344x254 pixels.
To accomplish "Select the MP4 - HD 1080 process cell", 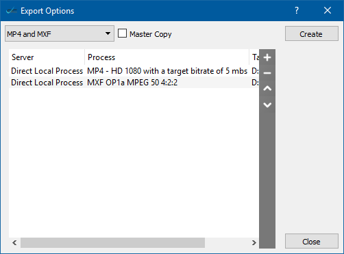I will (167, 71).
